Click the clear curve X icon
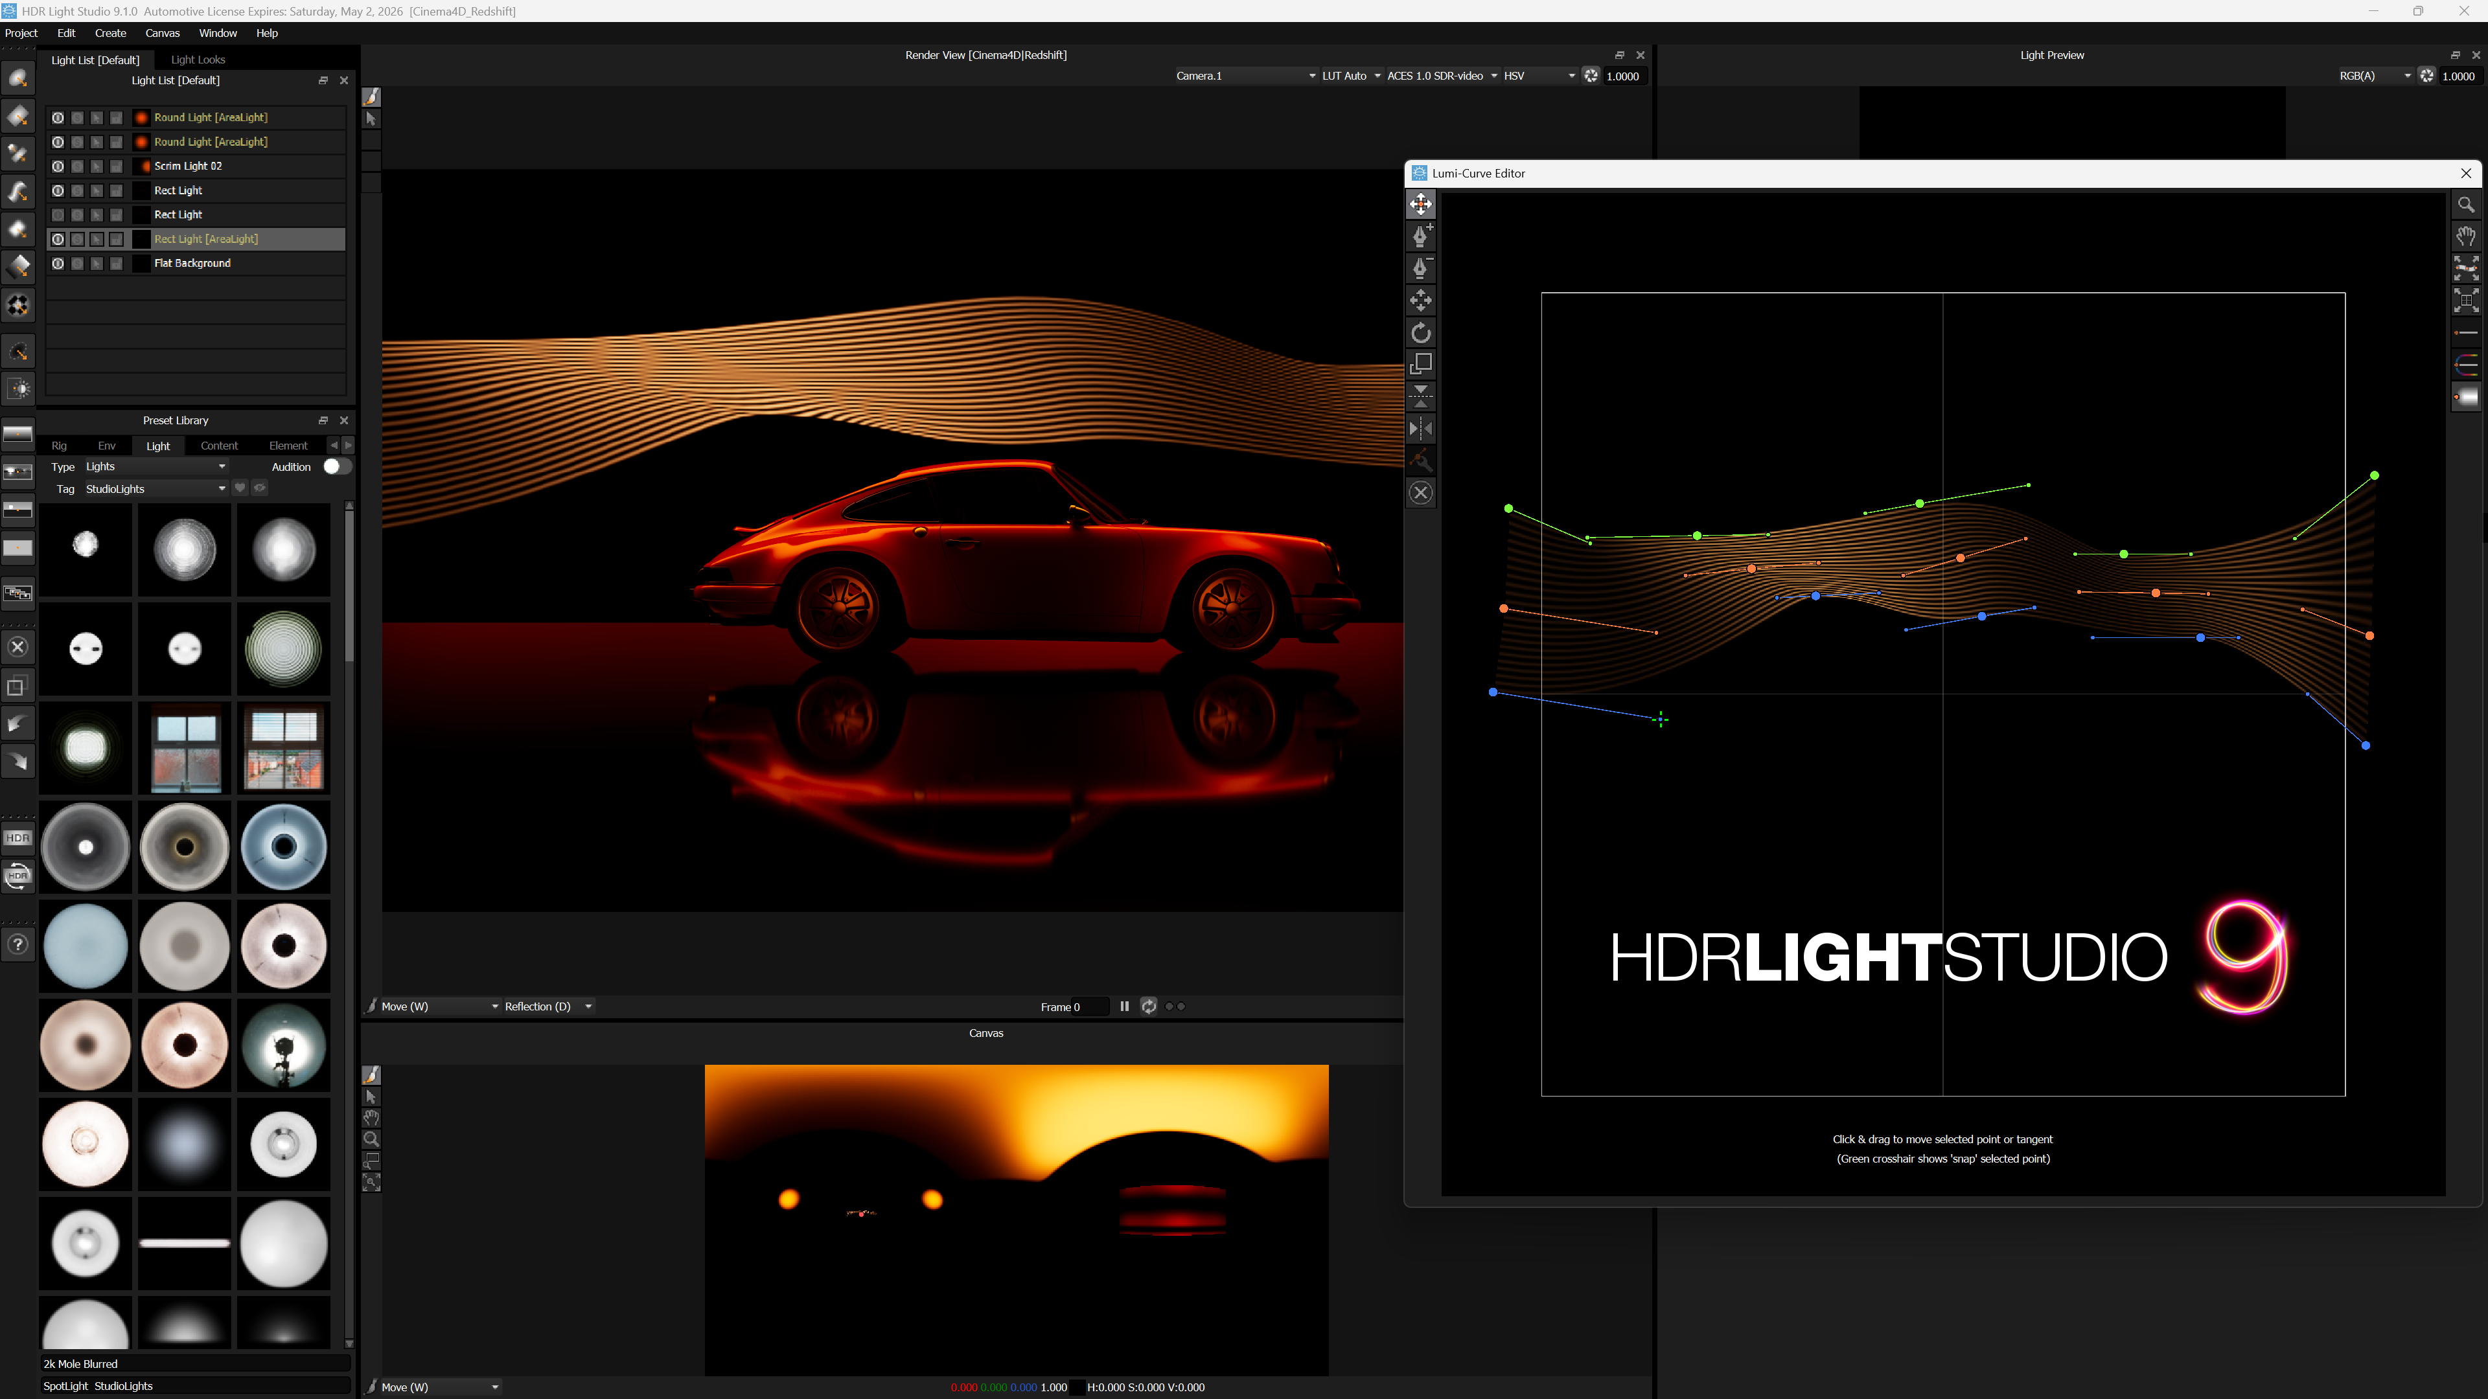2488x1399 pixels. point(1420,494)
